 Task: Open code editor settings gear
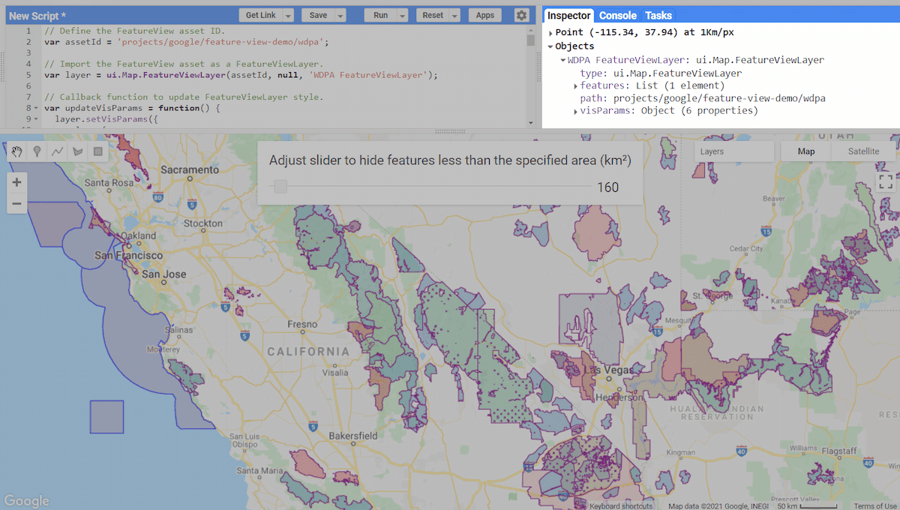[x=521, y=15]
